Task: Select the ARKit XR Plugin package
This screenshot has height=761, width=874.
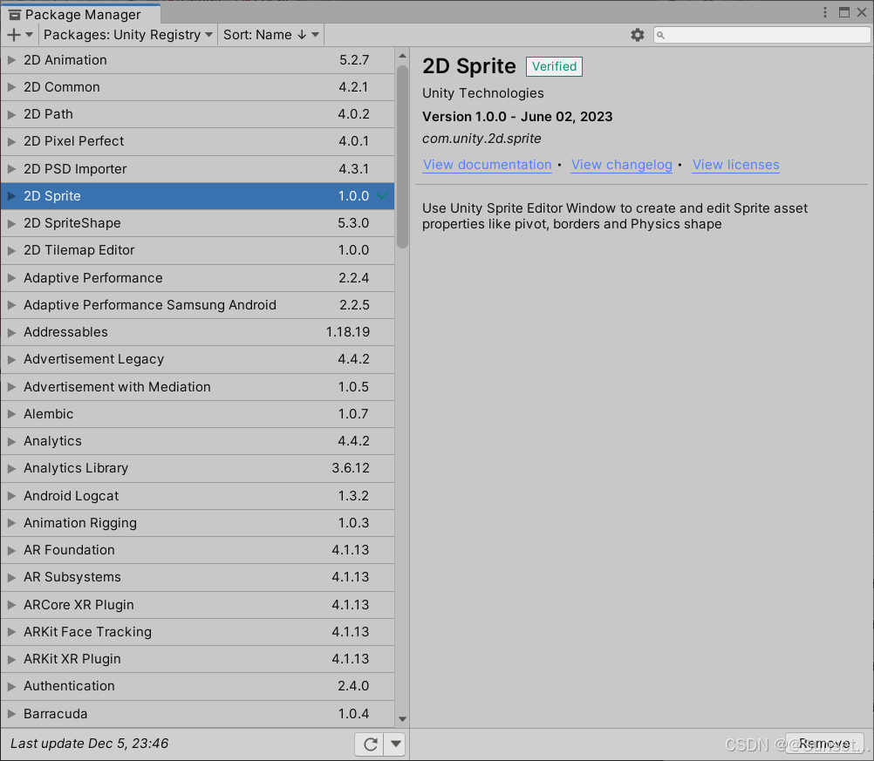Action: click(x=197, y=659)
